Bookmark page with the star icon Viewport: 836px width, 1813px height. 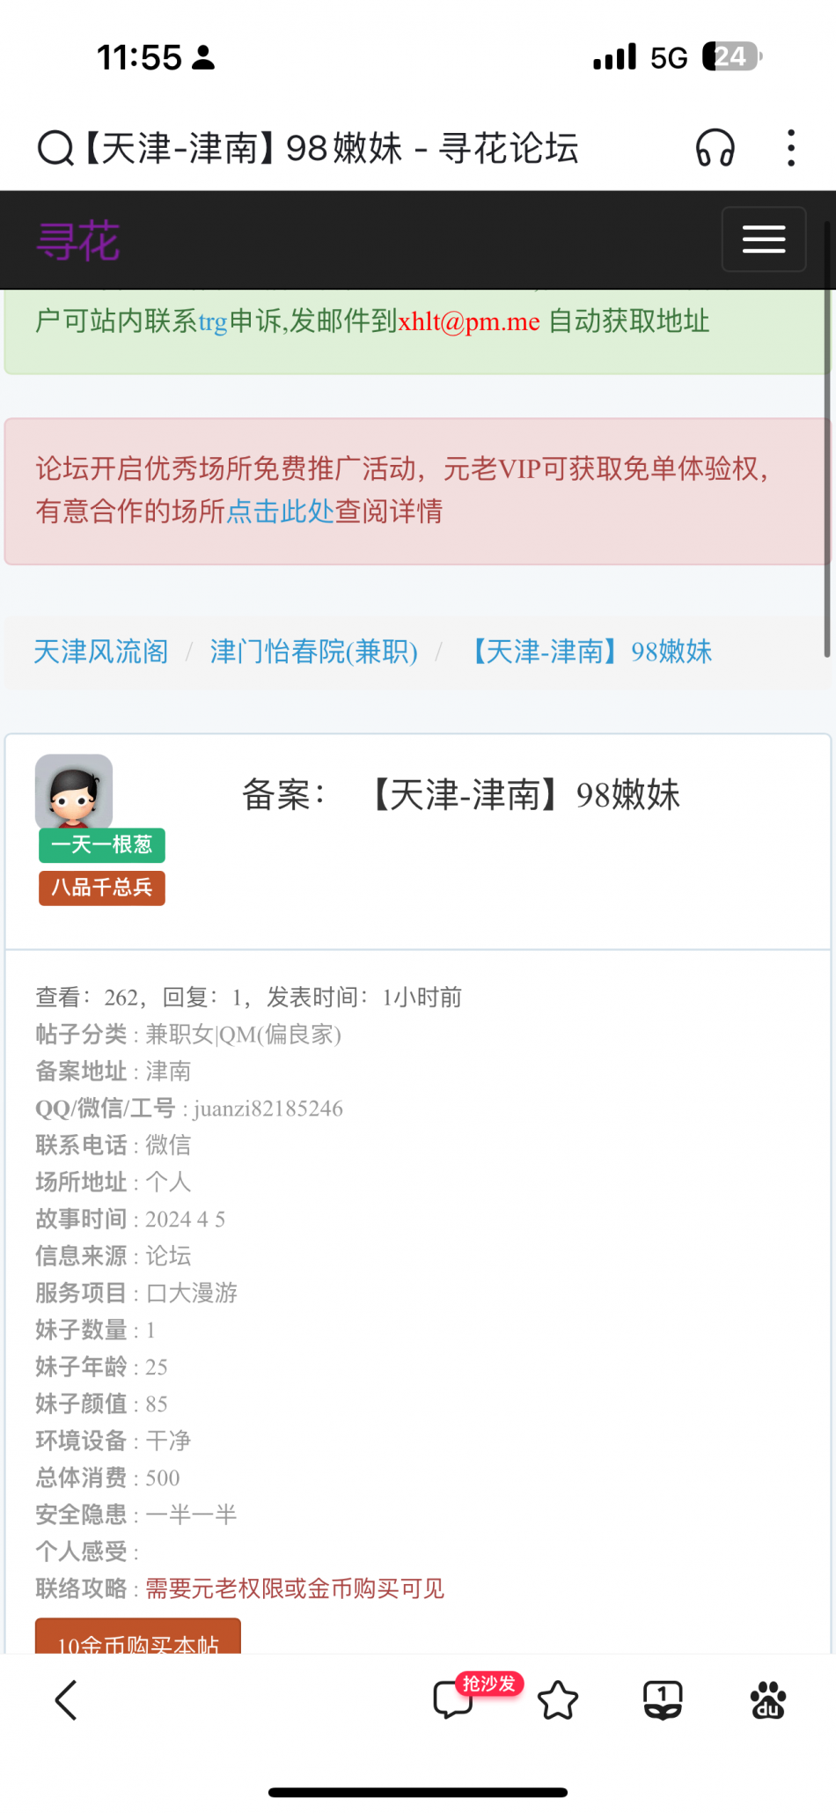(x=558, y=1699)
